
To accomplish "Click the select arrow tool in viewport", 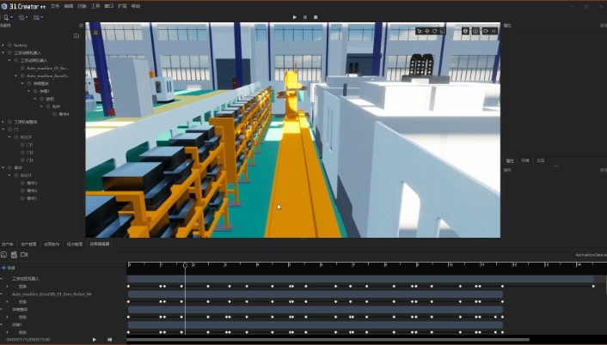I will [x=420, y=31].
